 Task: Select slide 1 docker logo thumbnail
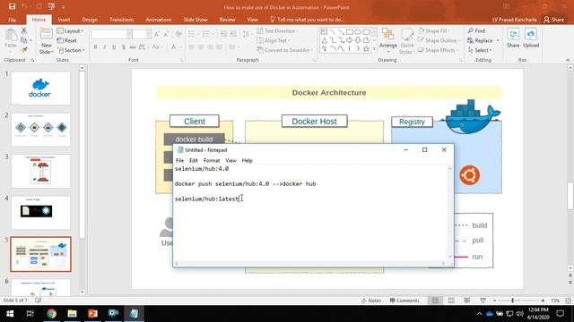point(40,88)
